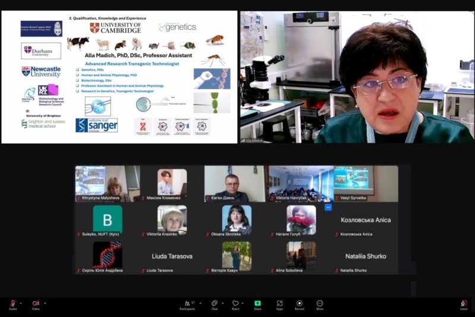
Task: Click the blue three-dots button on Наталя Голуб tile
Action: click(328, 207)
